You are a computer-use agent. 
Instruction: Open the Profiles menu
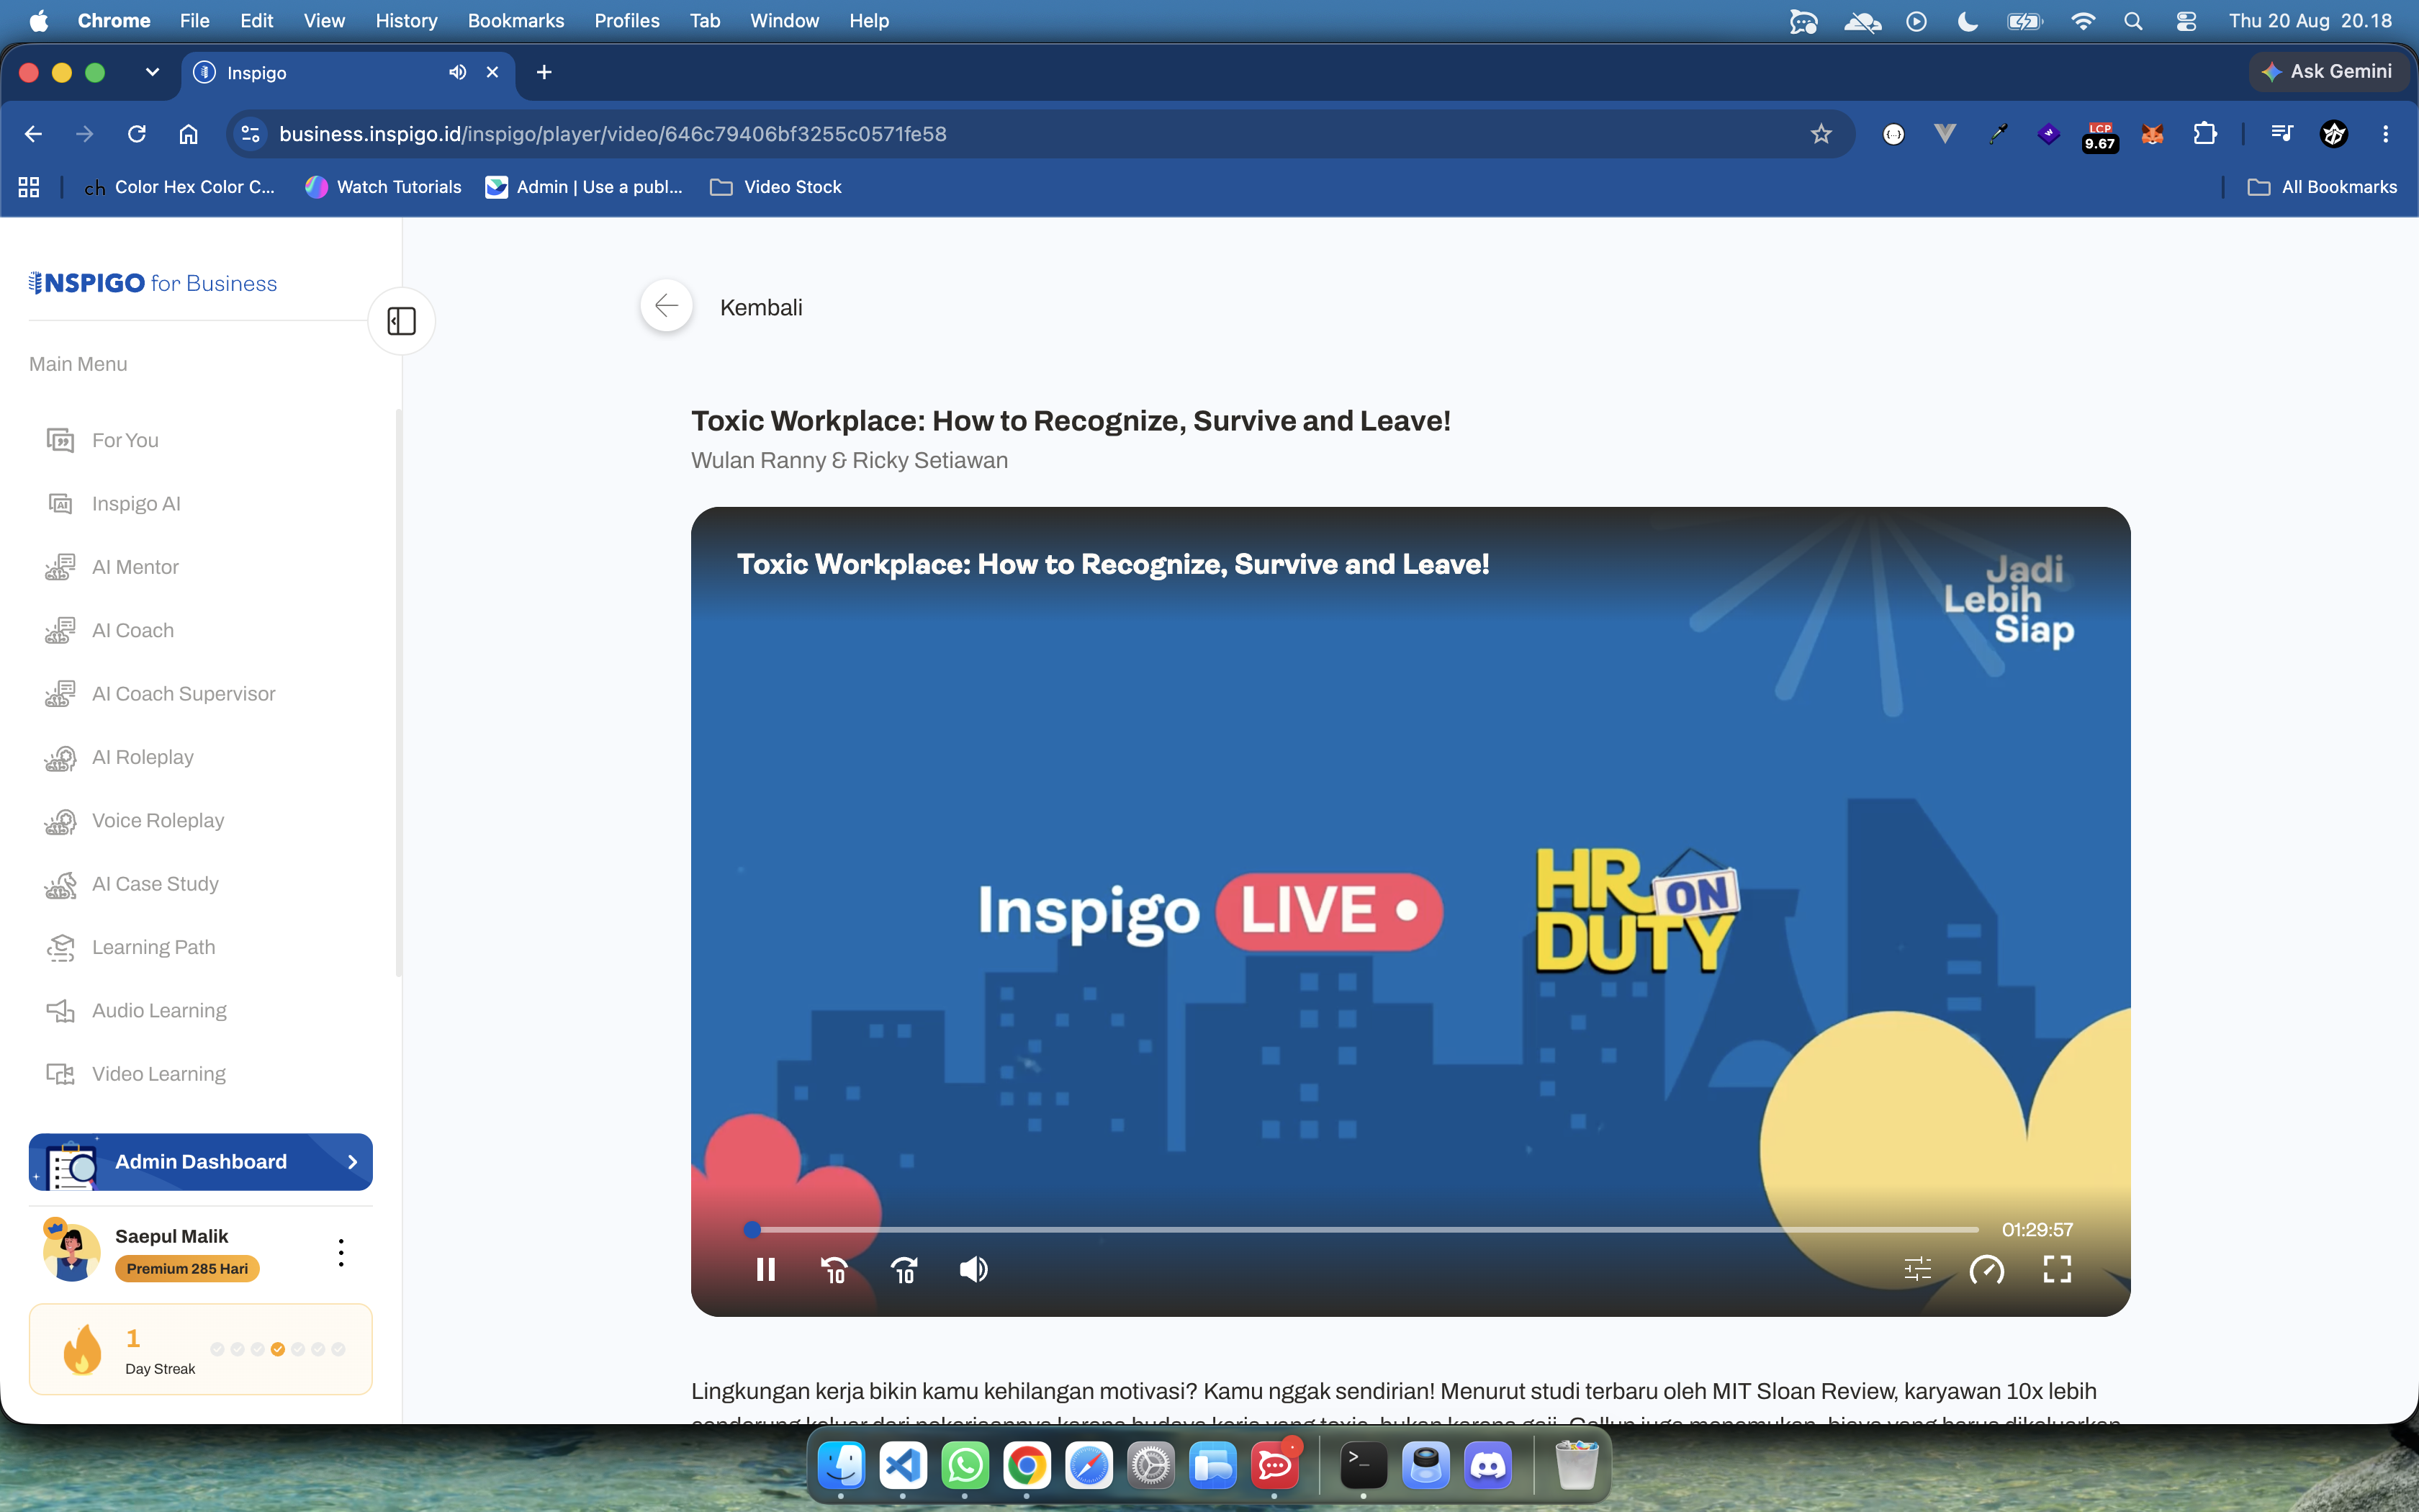(627, 20)
